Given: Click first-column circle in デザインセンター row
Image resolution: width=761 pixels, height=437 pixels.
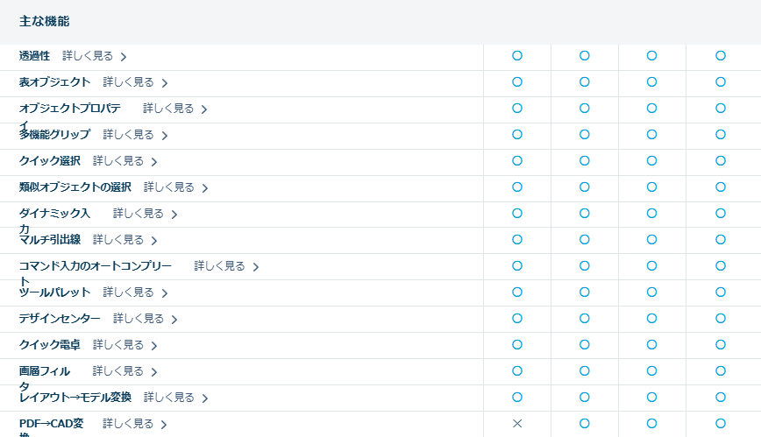Looking at the screenshot, I should pyautogui.click(x=517, y=318).
